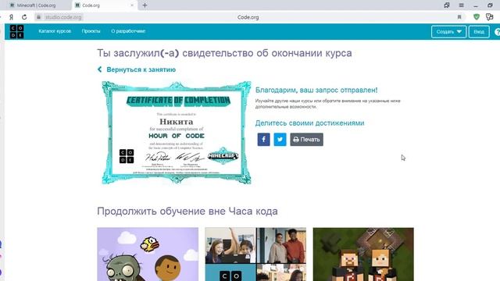Expand the Создать dropdown button
Image resolution: width=500 pixels, height=281 pixels.
[448, 32]
